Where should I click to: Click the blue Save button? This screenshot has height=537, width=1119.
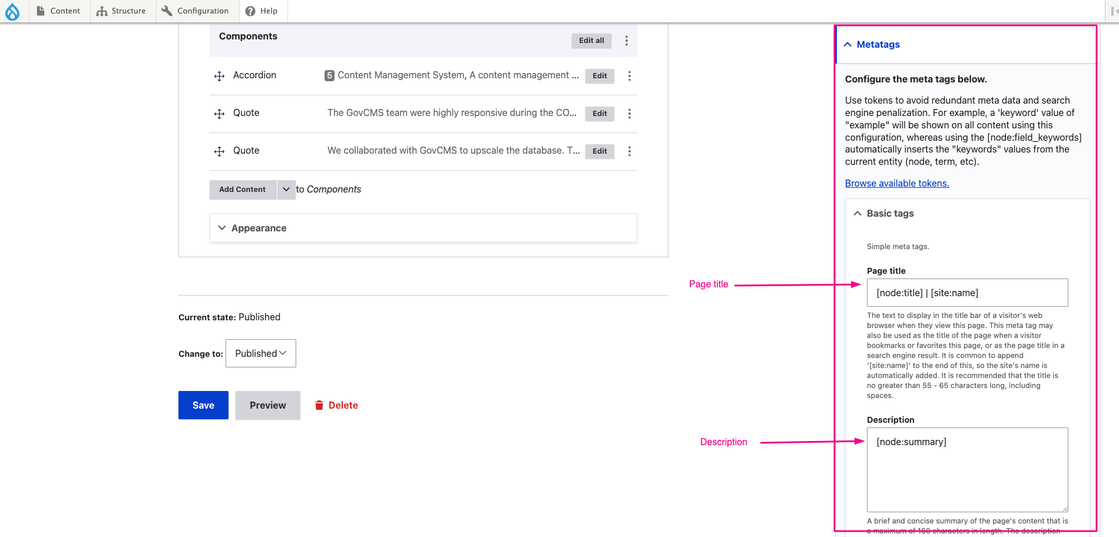203,405
